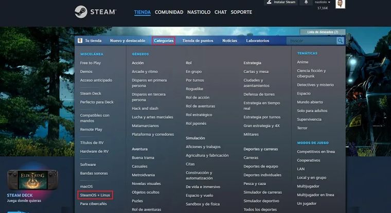Open the Categorías menu
Viewport: 391px width, 213px height.
click(164, 41)
